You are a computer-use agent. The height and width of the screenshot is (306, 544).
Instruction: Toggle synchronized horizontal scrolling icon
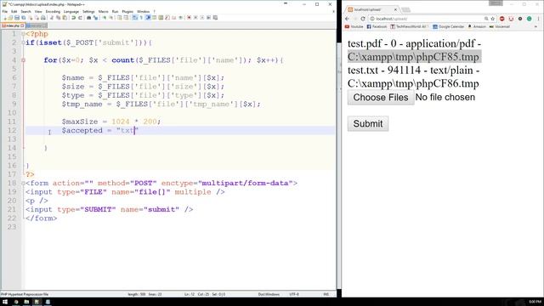click(x=126, y=18)
